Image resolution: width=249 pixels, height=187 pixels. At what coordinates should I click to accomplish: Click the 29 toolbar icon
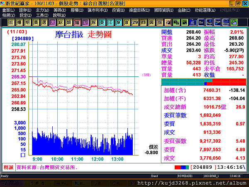coord(135,22)
